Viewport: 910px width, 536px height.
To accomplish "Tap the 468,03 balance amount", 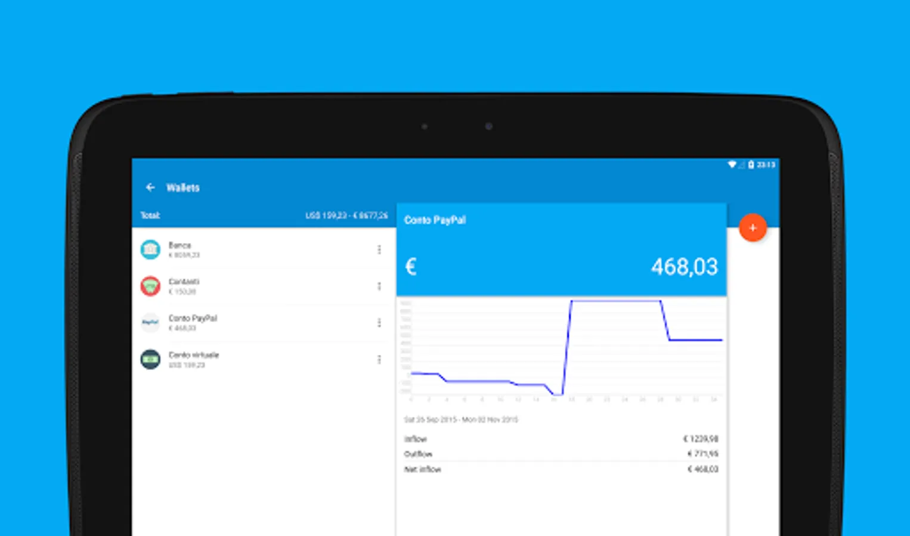I will tap(685, 267).
